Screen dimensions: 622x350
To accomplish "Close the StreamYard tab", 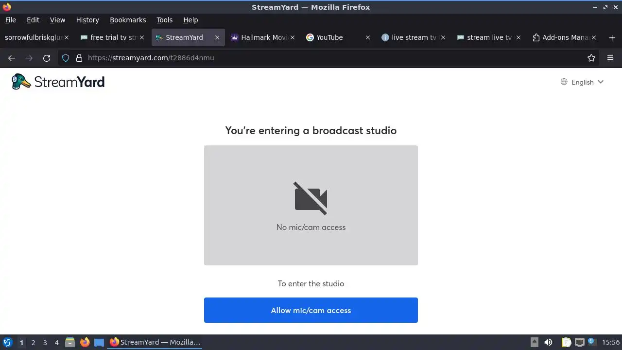I will tap(217, 37).
